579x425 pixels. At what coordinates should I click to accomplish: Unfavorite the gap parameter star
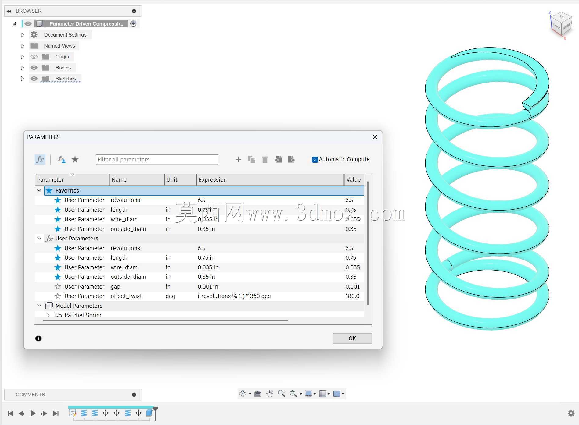pyautogui.click(x=58, y=286)
